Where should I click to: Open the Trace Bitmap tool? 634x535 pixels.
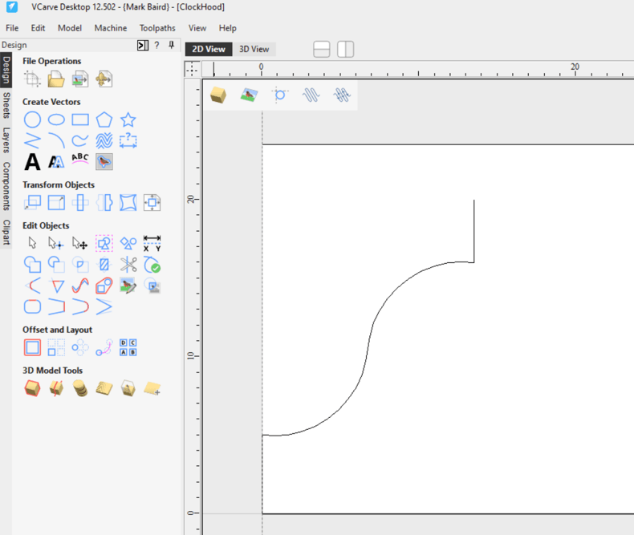point(104,162)
